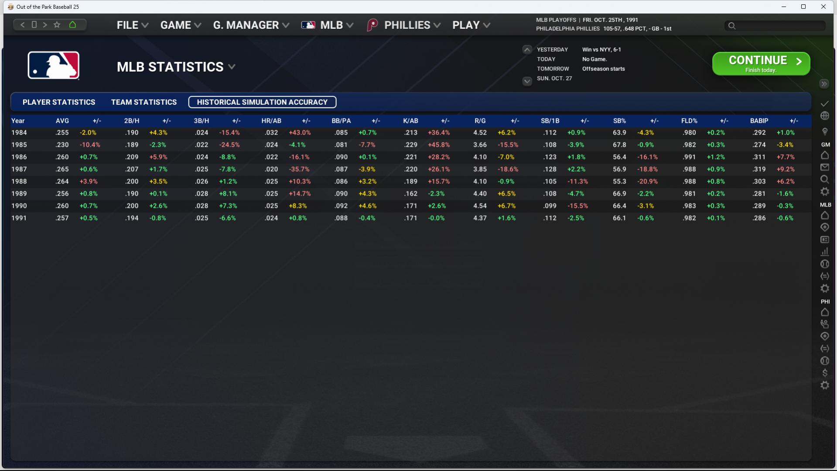Open the globe icon in the right sidebar
This screenshot has height=471, width=837.
[825, 116]
